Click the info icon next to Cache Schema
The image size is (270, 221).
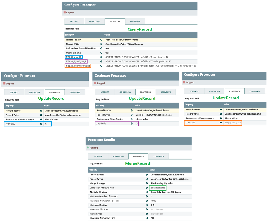pyautogui.click(x=101, y=53)
